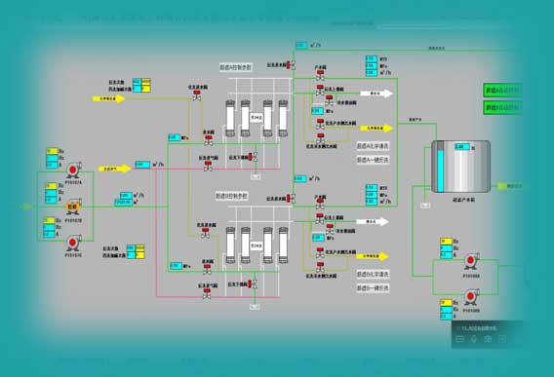Click ultrafiltration A backwash air valve on pink line
The height and width of the screenshot is (377, 554).
208,167
